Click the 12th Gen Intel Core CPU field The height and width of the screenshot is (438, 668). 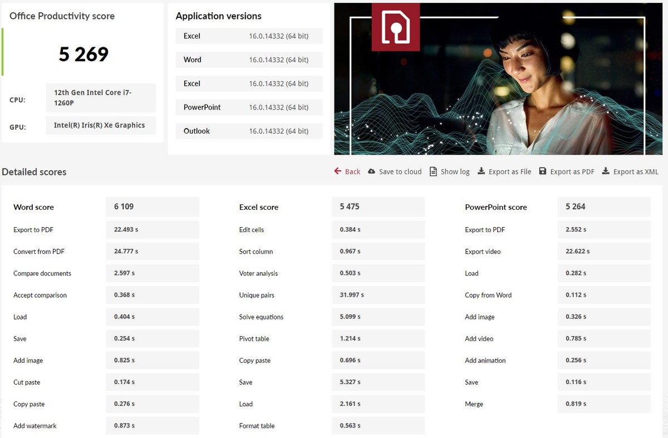101,98
